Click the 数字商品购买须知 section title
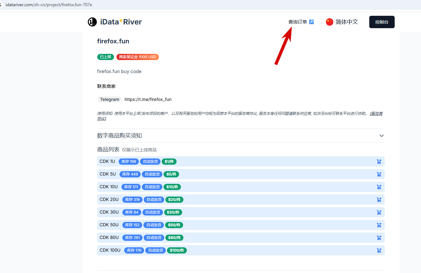Image resolution: width=421 pixels, height=273 pixels. (120, 136)
